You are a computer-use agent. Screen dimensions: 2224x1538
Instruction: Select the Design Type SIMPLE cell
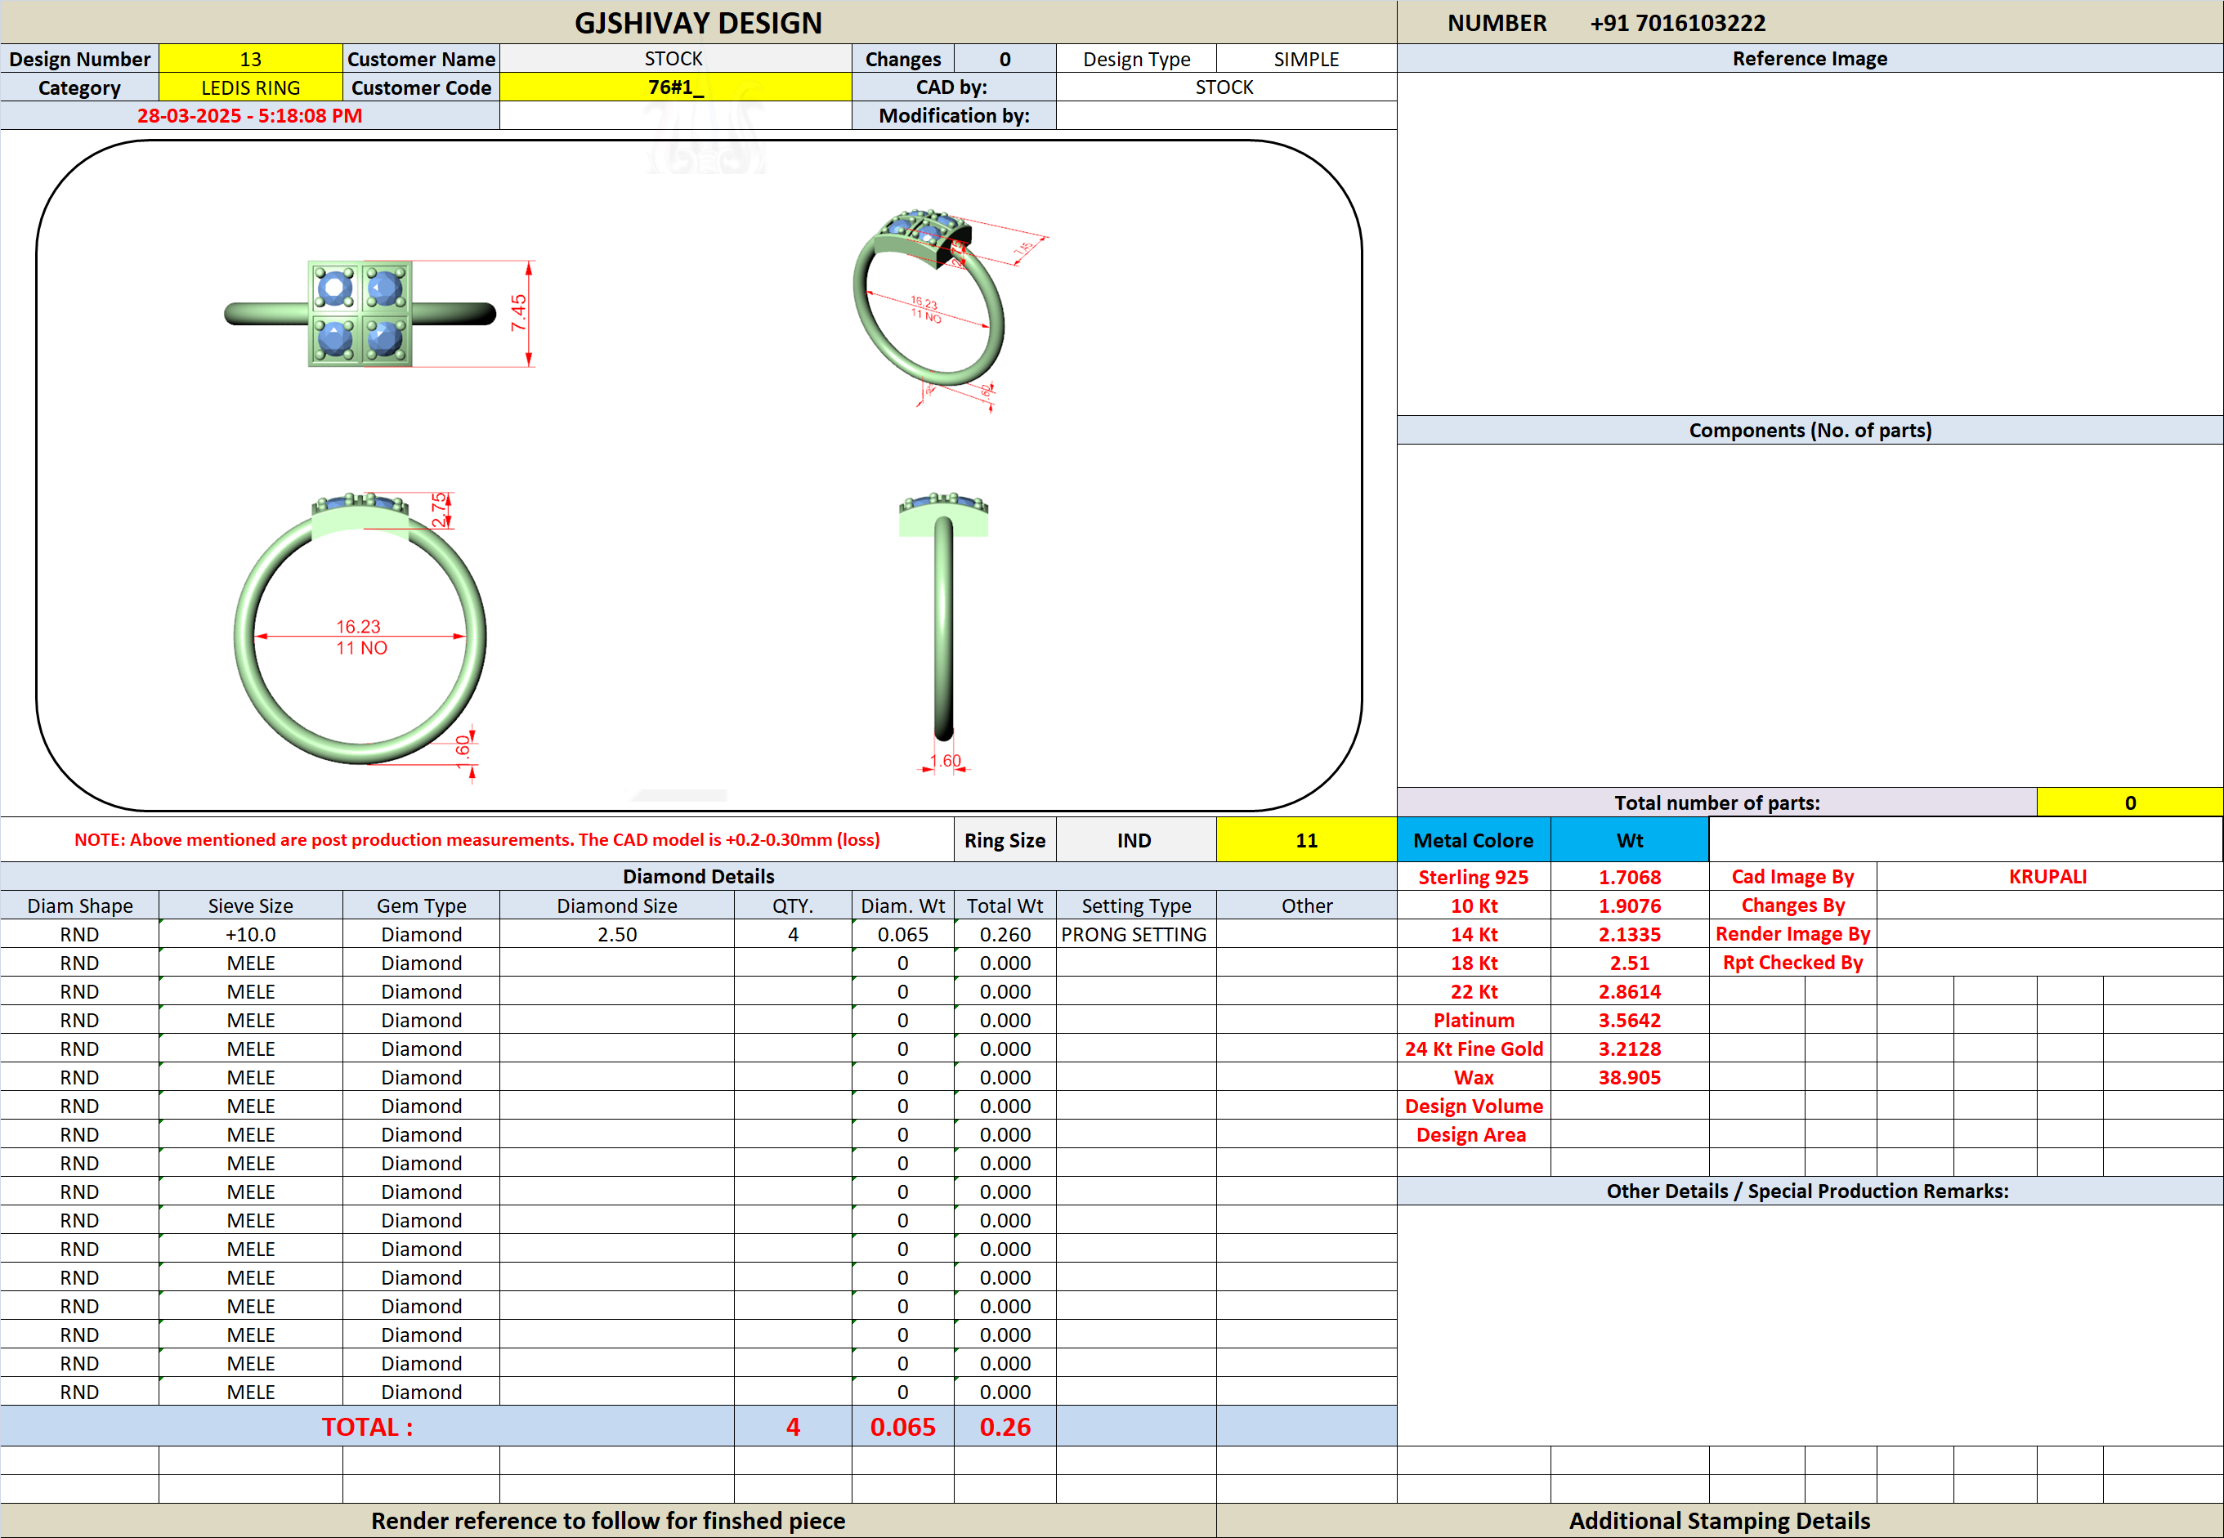[1307, 59]
